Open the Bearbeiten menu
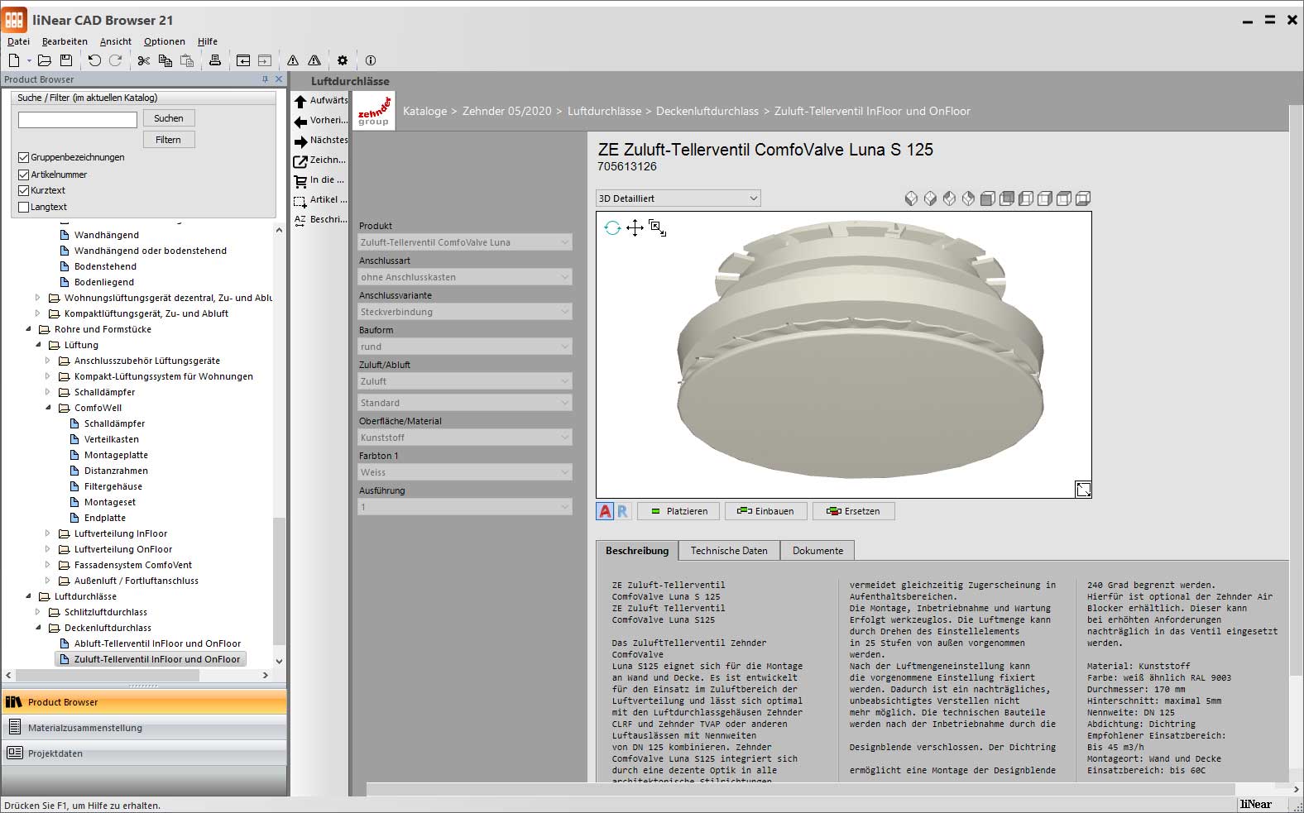 [65, 41]
